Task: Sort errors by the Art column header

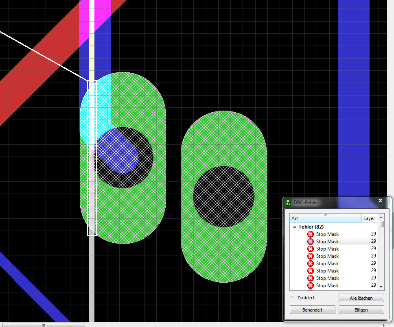Action: (x=326, y=218)
